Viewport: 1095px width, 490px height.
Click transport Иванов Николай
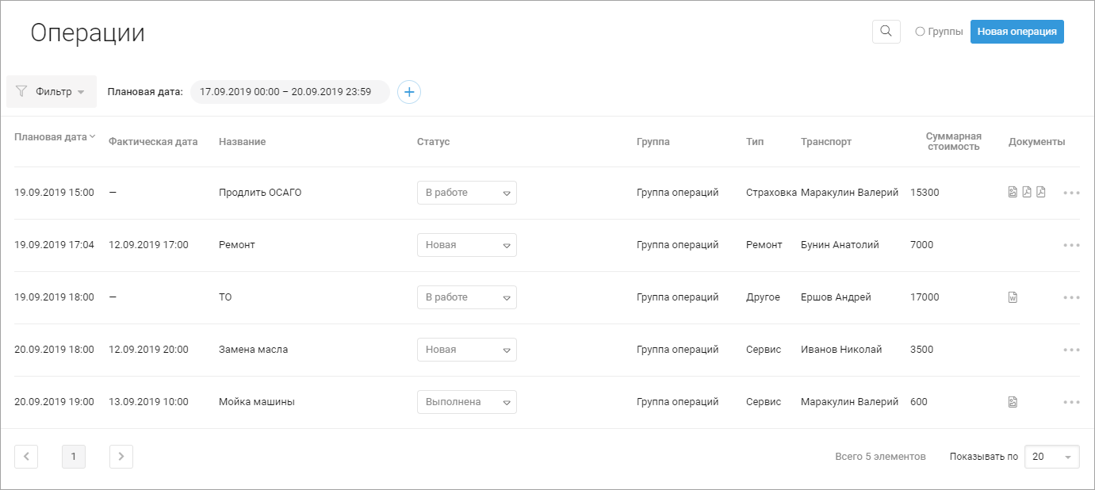tap(841, 350)
